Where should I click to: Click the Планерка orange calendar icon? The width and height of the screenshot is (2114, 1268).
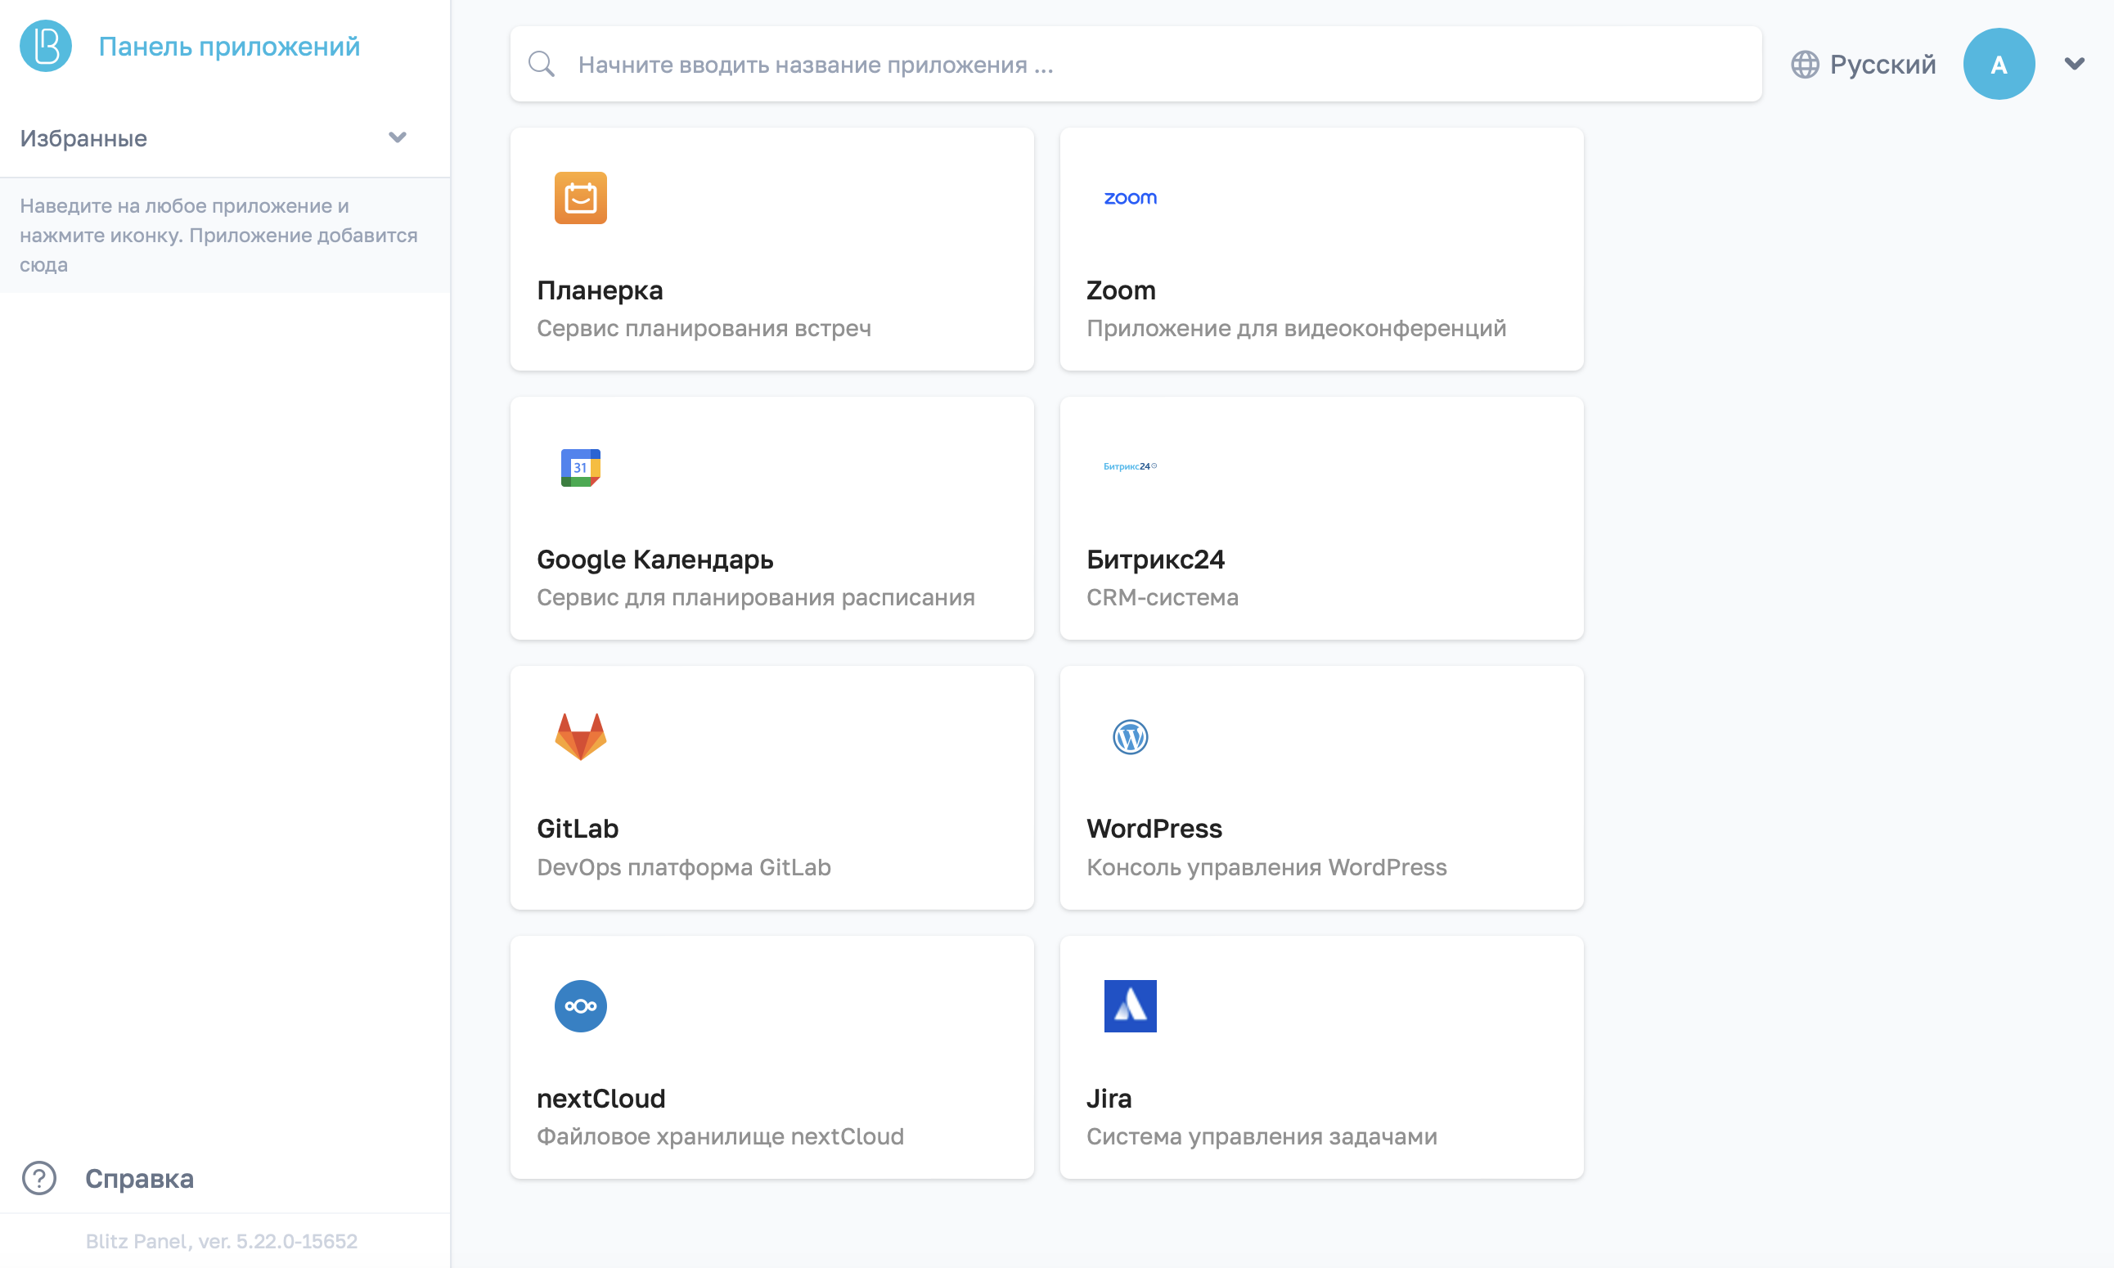[580, 197]
